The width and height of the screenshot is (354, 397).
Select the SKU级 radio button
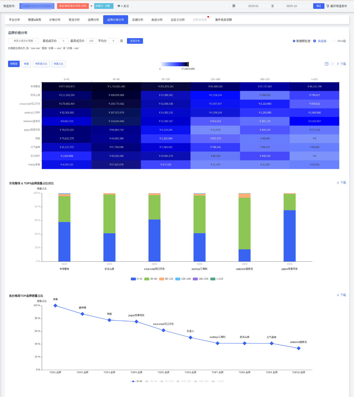tap(334, 41)
